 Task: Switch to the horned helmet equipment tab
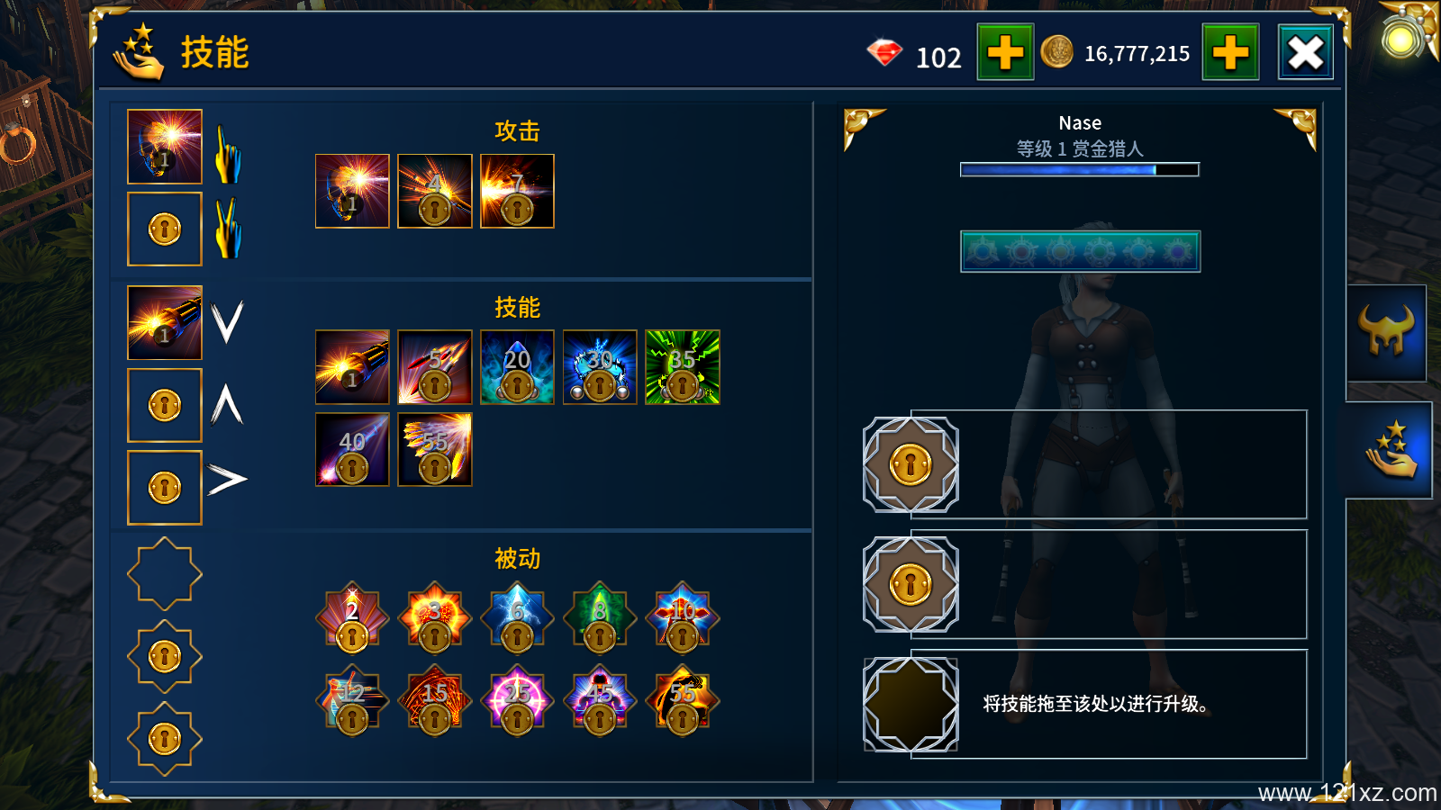click(x=1387, y=332)
